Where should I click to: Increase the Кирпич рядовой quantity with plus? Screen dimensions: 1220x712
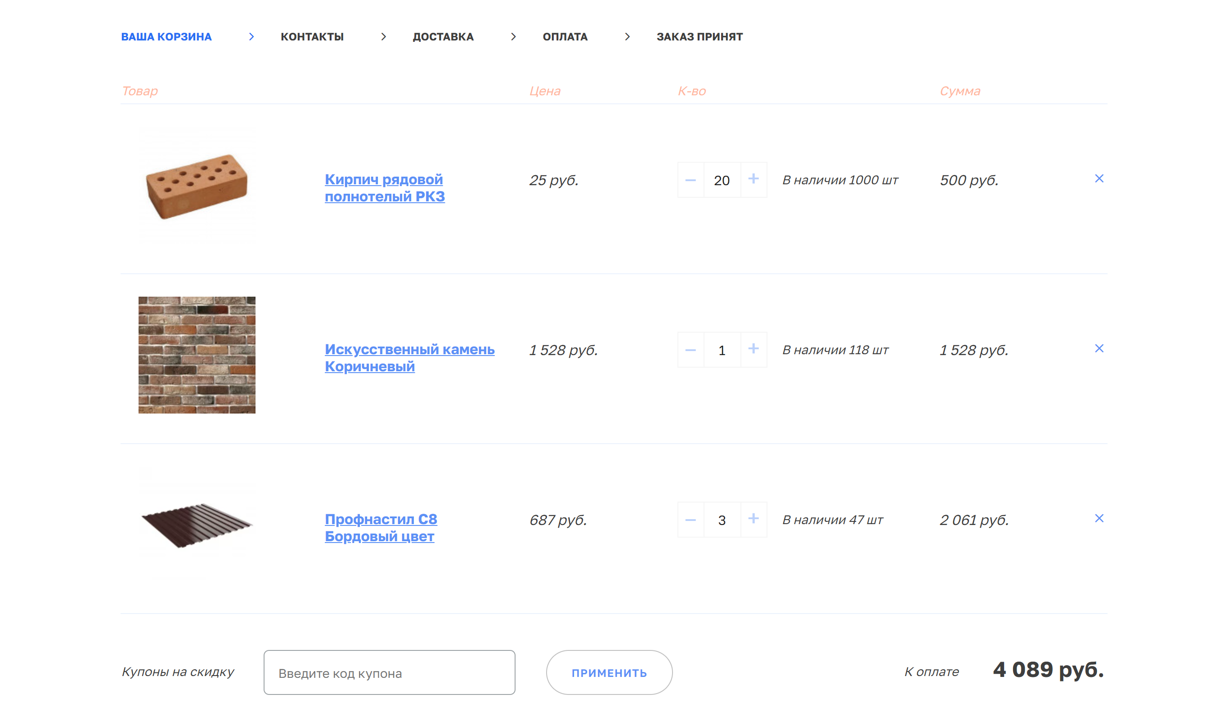pos(754,179)
